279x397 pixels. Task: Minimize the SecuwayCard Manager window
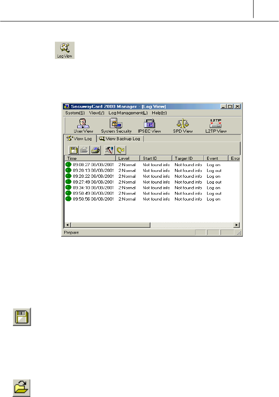coord(223,106)
